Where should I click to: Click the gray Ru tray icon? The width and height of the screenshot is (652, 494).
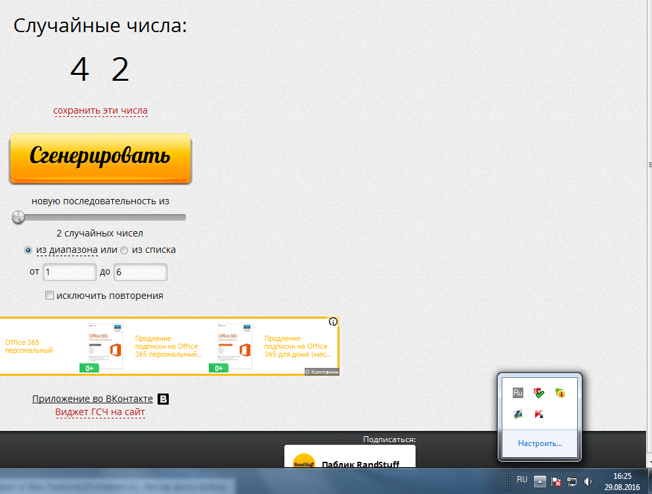(x=517, y=393)
